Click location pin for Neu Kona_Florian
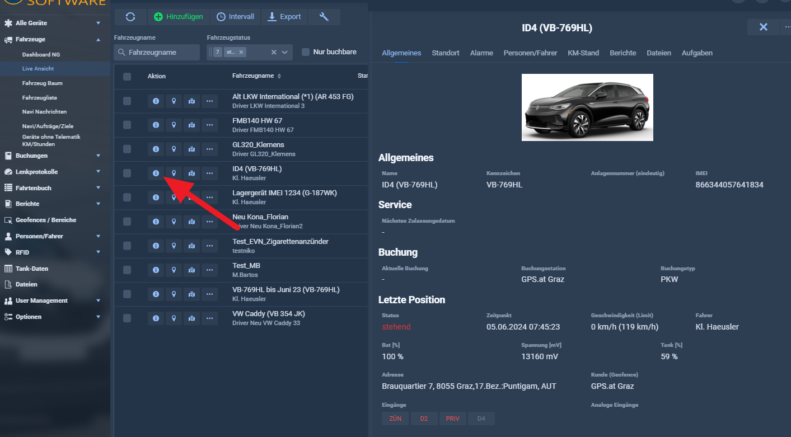Screen dimensions: 791x437 [174, 222]
